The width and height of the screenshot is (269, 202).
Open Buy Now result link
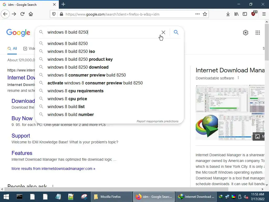[x=22, y=118]
